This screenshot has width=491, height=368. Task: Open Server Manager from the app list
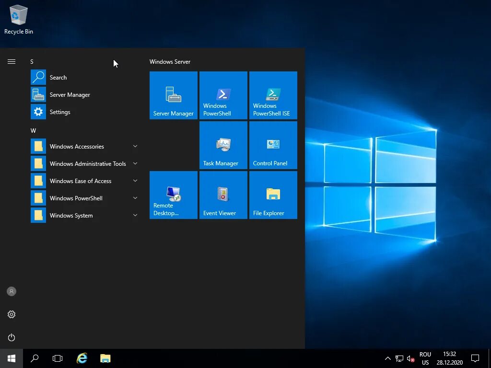tap(84, 94)
